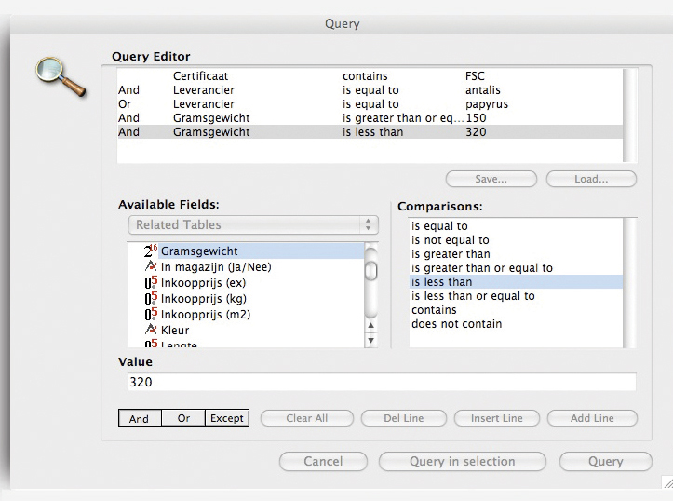Click the In magazijn (Ja/Nee) field icon
The width and height of the screenshot is (673, 501).
pyautogui.click(x=151, y=266)
